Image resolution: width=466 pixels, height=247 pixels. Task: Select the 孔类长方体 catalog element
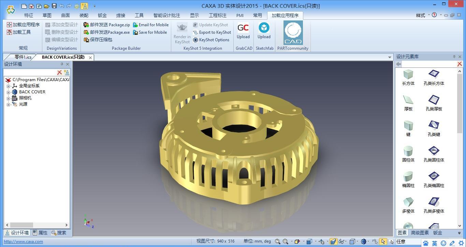434,78
